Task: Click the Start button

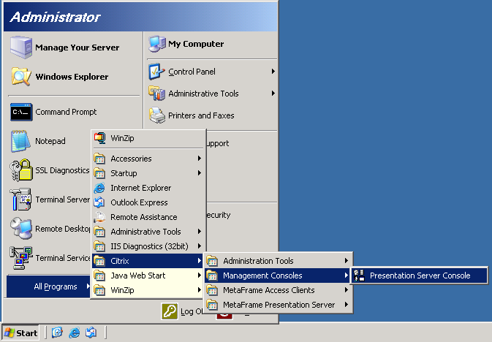Action: point(20,332)
